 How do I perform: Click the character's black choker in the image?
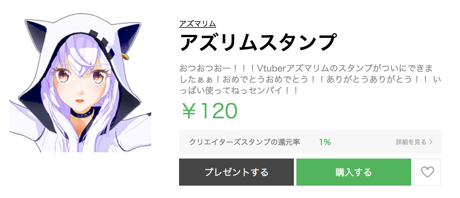83,113
